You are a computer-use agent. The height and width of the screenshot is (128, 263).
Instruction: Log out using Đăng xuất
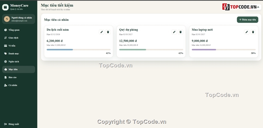tap(19, 124)
